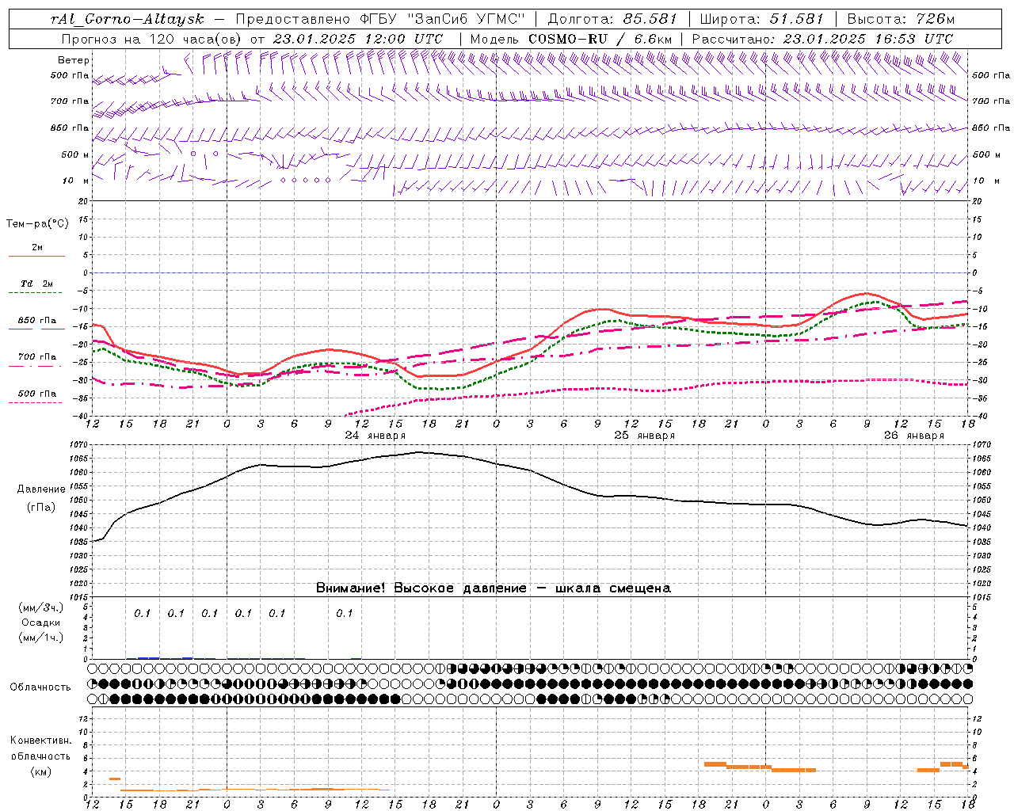Click the left-side "500 м" wind level label
This screenshot has width=1014, height=811.
coord(74,154)
